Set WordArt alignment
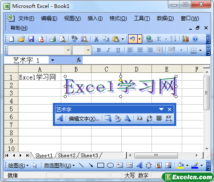This screenshot has height=182, width=214. 159,118
